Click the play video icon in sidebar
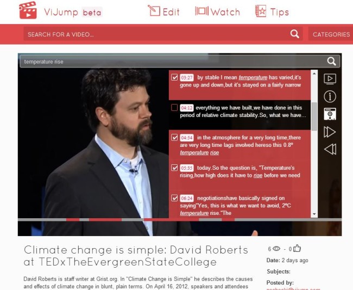 pos(329,79)
